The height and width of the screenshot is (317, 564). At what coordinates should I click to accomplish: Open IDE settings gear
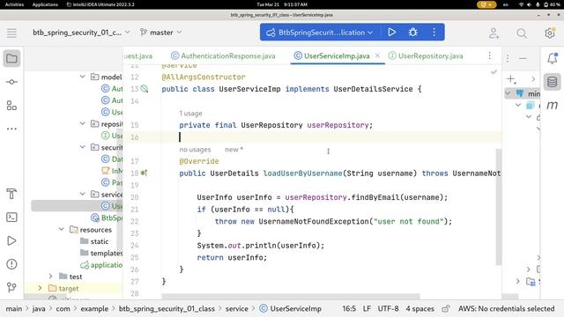pyautogui.click(x=550, y=33)
